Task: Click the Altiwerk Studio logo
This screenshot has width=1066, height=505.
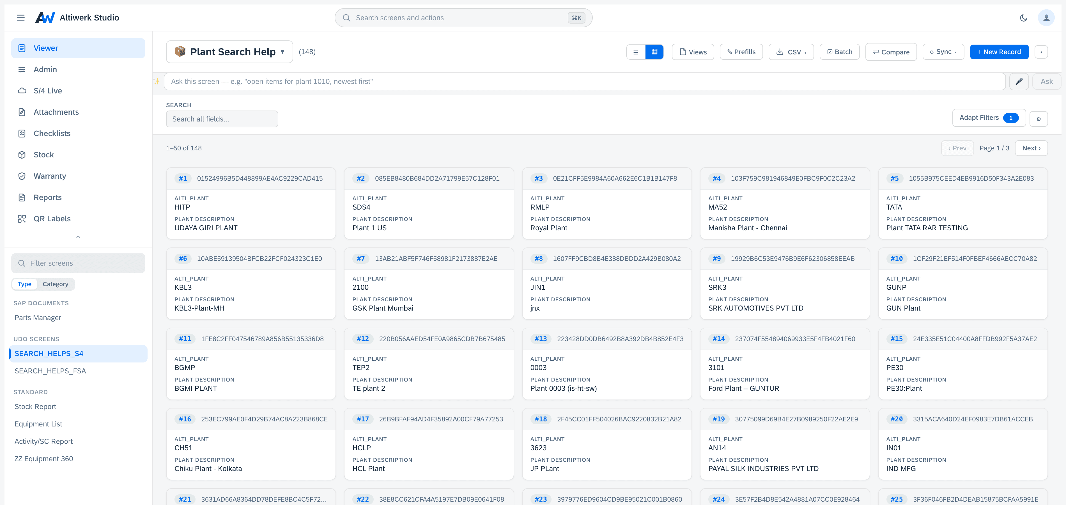Action: pyautogui.click(x=45, y=18)
